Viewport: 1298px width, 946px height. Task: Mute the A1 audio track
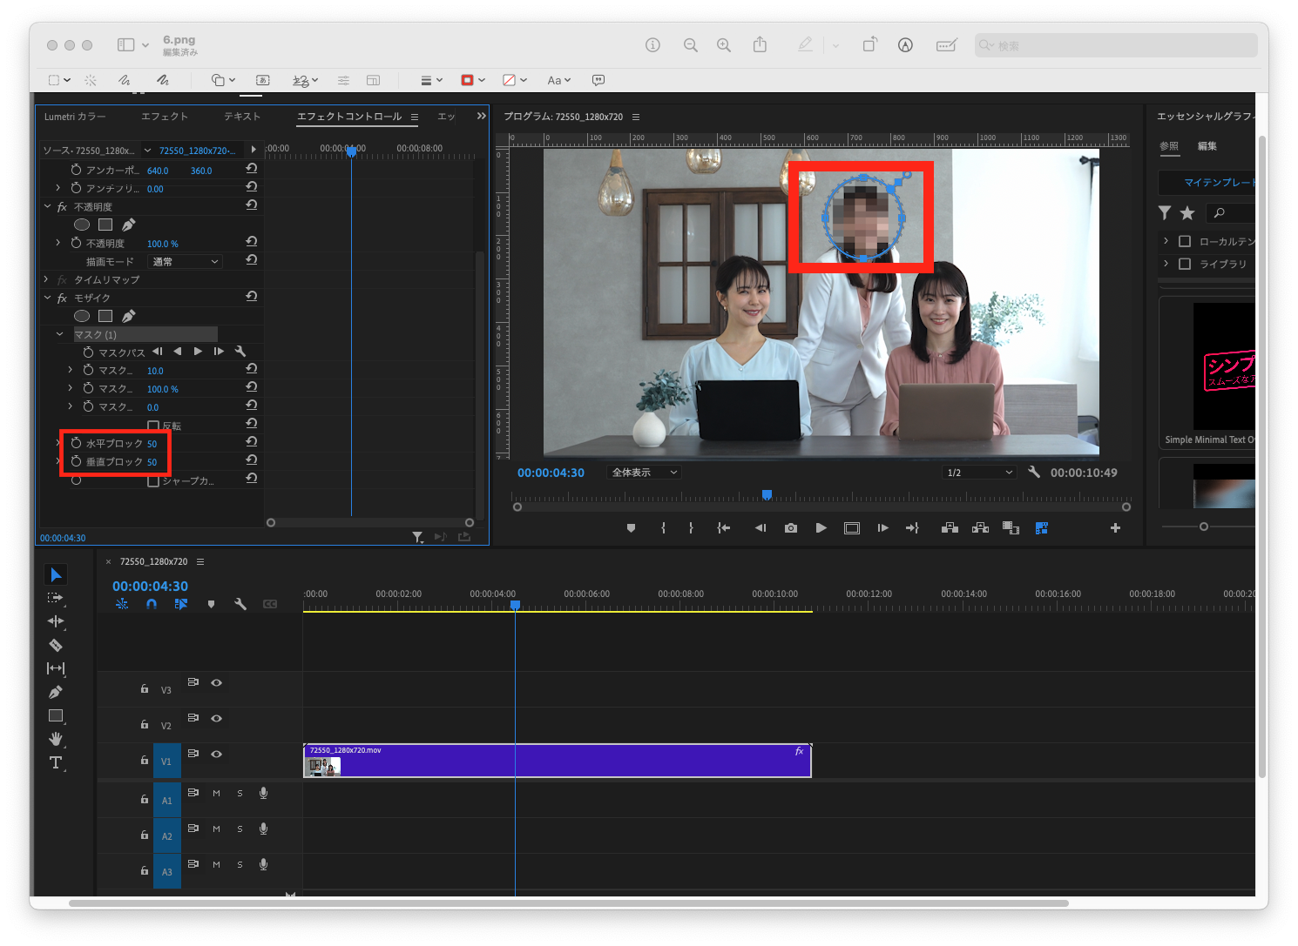pos(216,793)
